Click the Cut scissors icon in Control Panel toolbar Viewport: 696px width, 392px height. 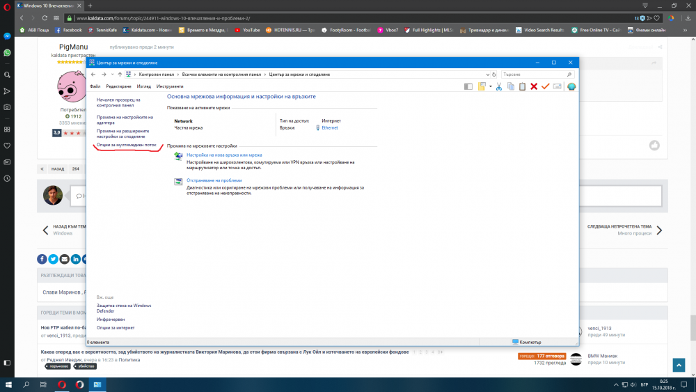pos(499,86)
